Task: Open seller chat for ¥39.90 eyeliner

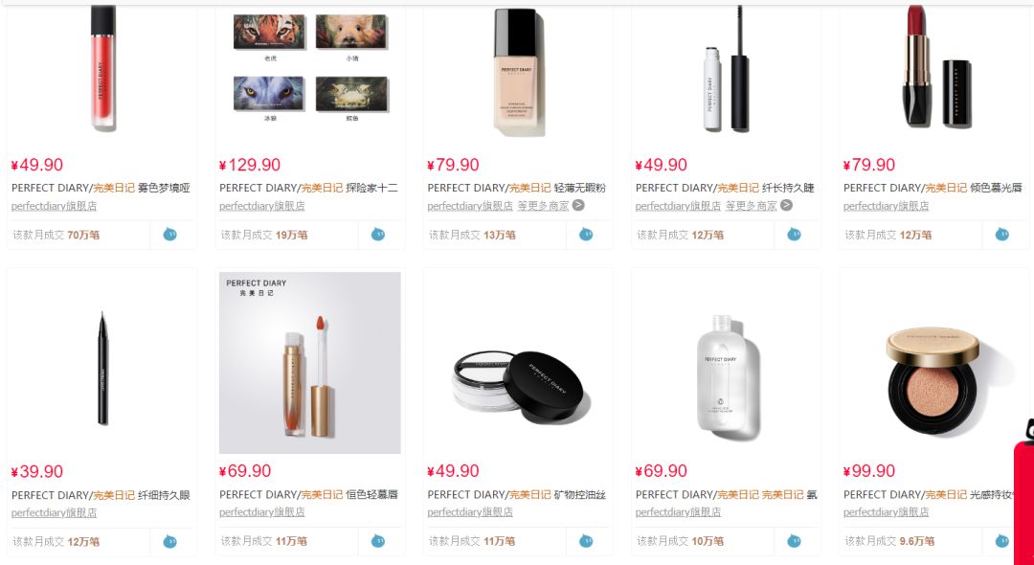Action: (169, 541)
